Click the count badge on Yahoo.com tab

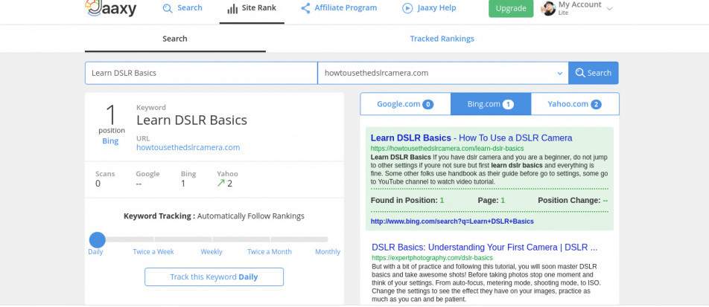[596, 105]
